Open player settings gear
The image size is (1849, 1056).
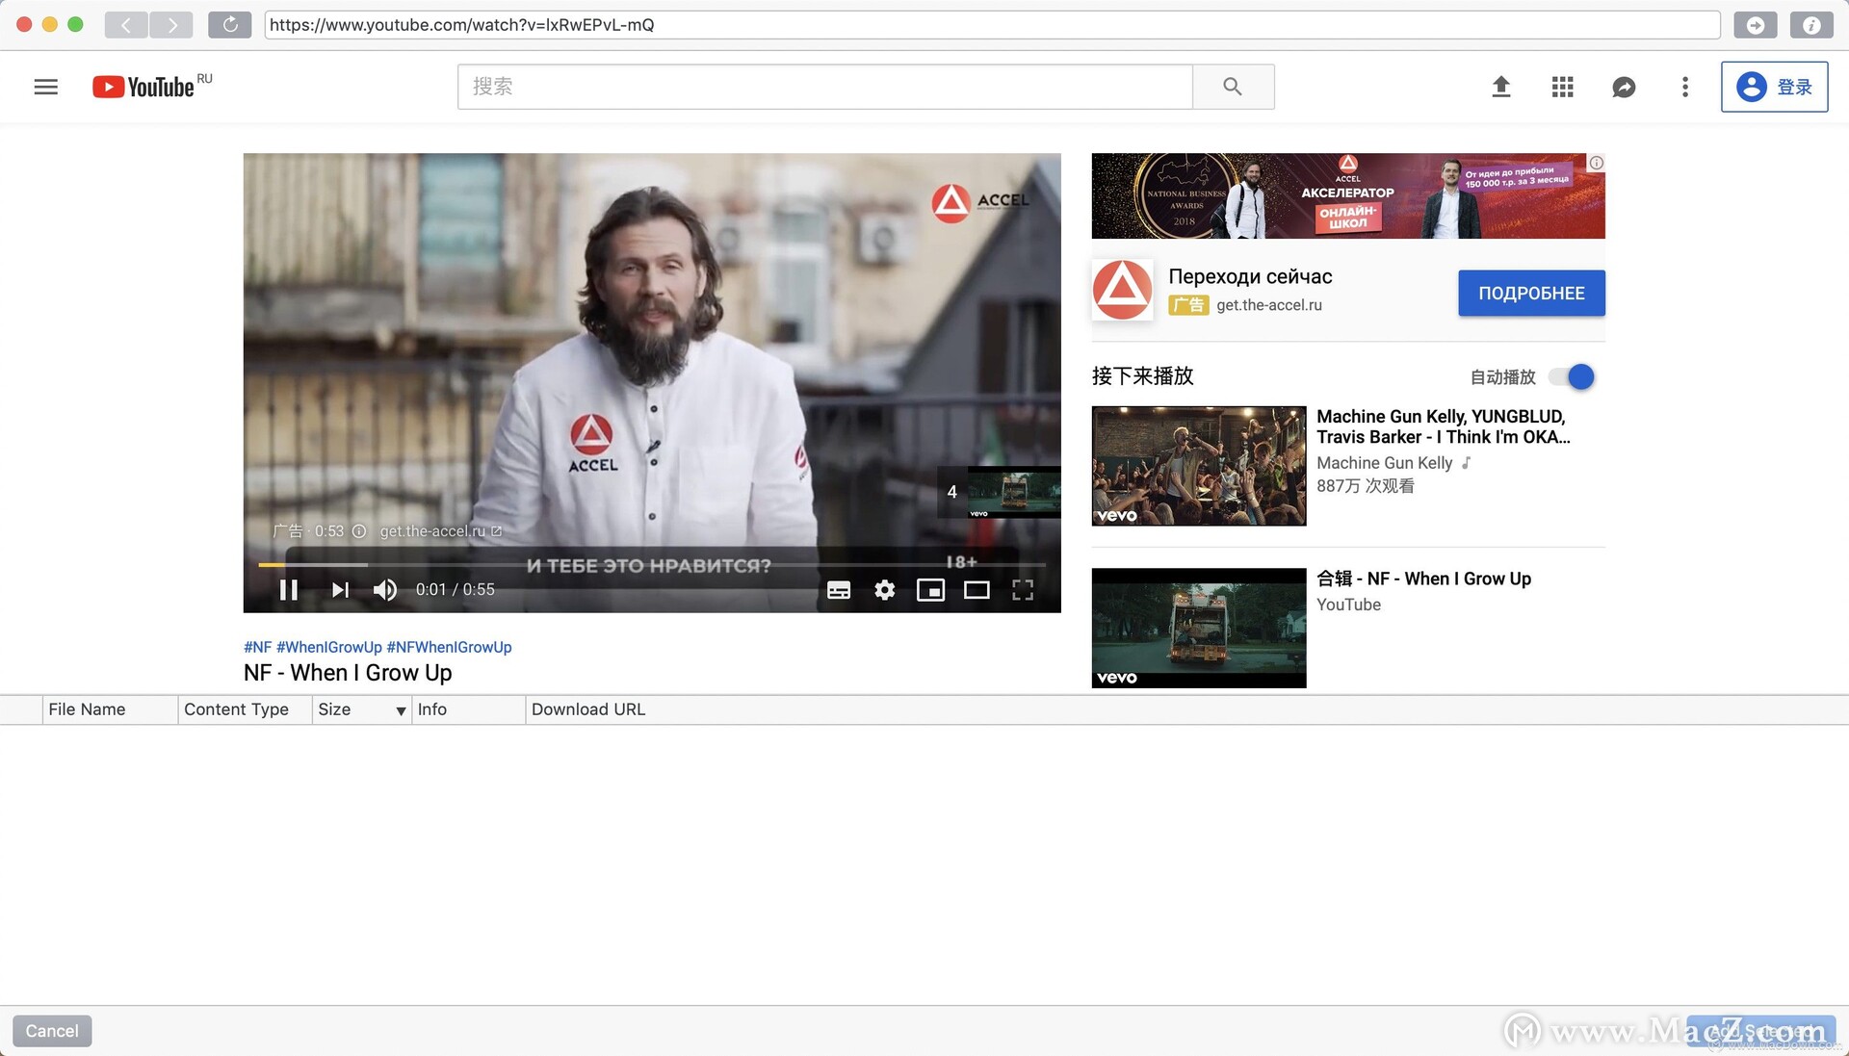(x=884, y=590)
